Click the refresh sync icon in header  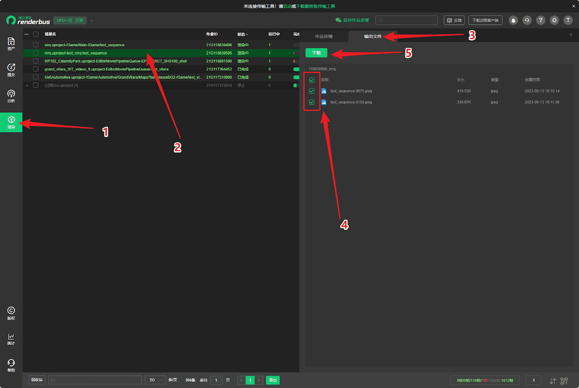click(x=527, y=20)
